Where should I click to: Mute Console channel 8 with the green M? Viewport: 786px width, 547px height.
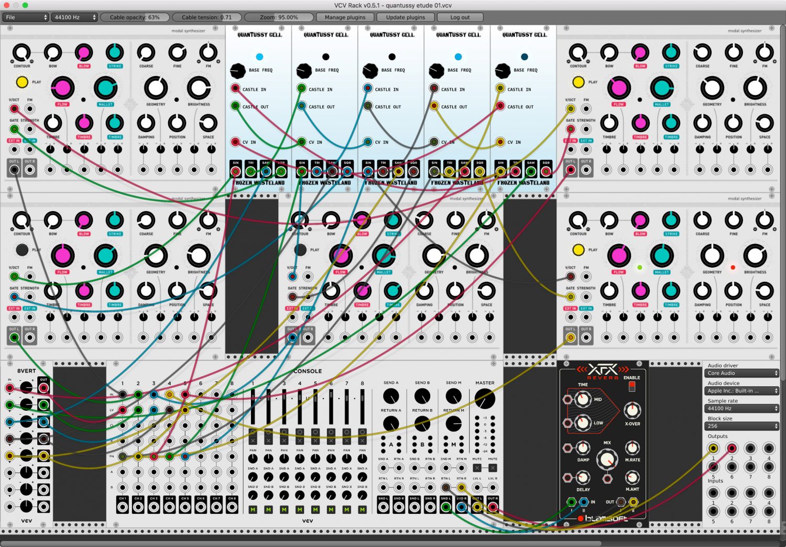(x=362, y=509)
